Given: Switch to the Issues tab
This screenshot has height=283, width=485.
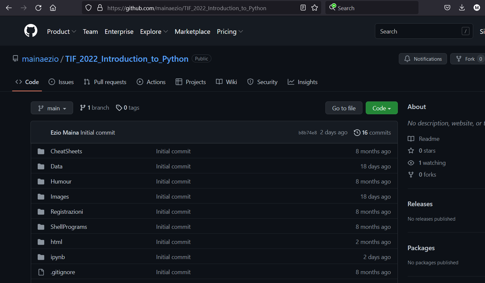Looking at the screenshot, I should tap(61, 82).
